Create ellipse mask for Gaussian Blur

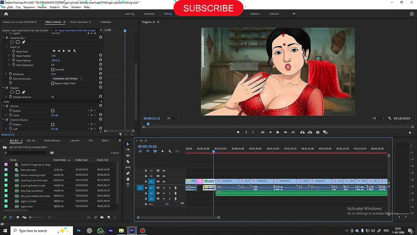[12, 42]
